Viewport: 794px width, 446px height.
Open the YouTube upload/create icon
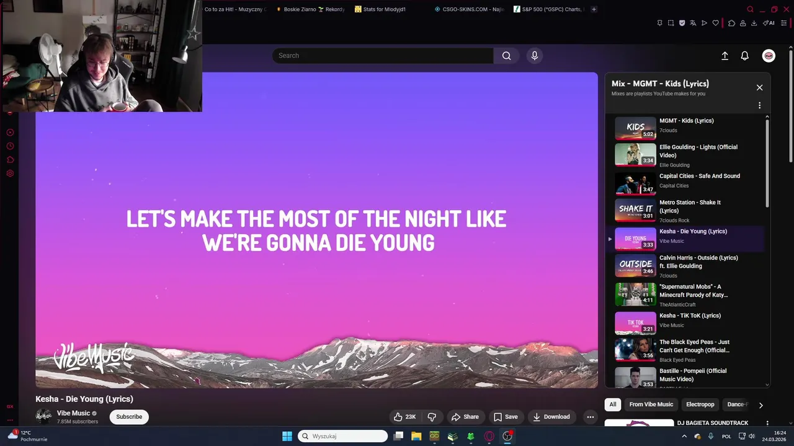click(x=725, y=56)
